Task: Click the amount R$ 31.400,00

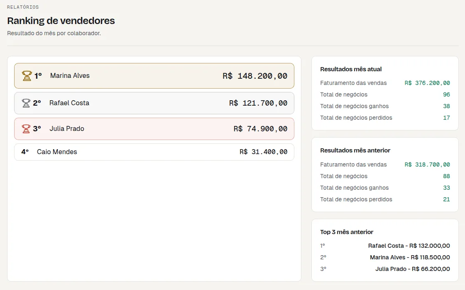Action: point(263,152)
